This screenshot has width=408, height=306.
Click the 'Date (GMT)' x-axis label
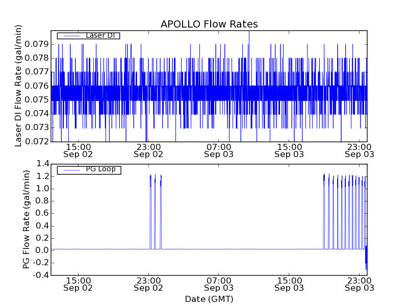[x=209, y=299]
